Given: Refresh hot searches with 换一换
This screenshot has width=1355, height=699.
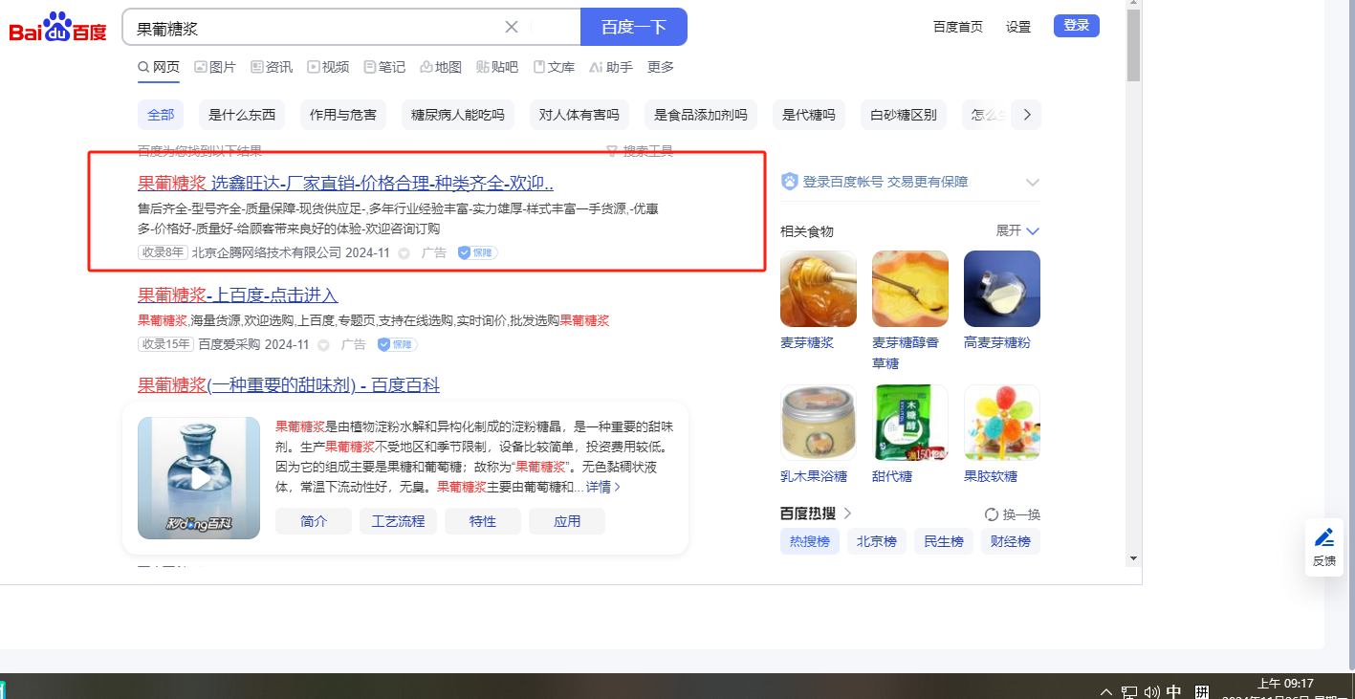Looking at the screenshot, I should 1013,514.
